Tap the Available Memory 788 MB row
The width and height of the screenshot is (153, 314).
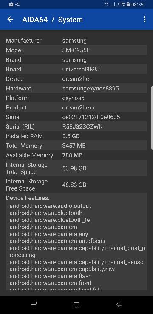(76, 155)
